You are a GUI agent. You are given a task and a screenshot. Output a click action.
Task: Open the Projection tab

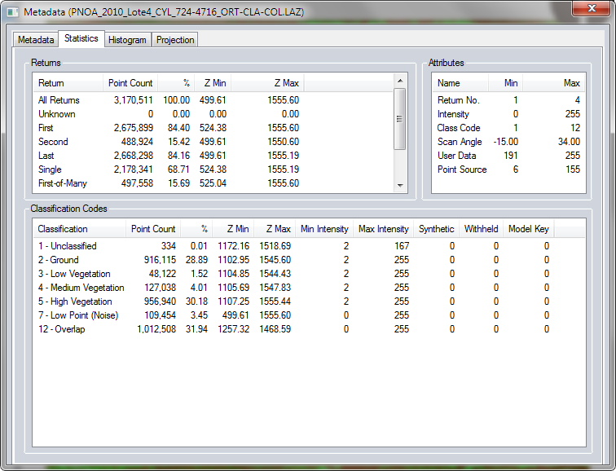pyautogui.click(x=175, y=40)
